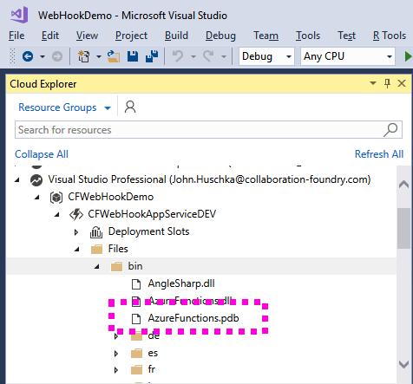Open the View menu

(87, 36)
